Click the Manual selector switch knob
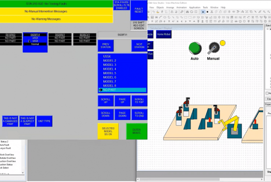Viewport: 271px width, 182px height. (x=214, y=48)
